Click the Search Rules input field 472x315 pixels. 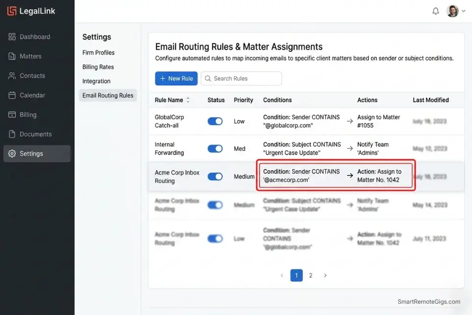point(241,78)
